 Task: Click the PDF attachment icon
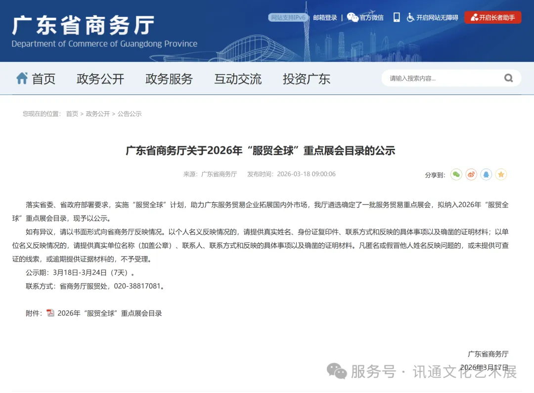coord(50,313)
